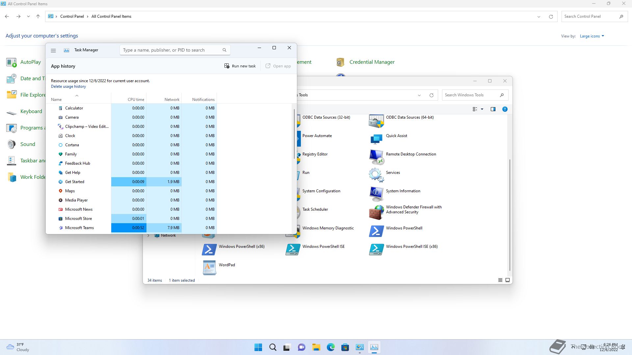
Task: Open Registry Editor link in Windows Tools
Action: pos(315,154)
